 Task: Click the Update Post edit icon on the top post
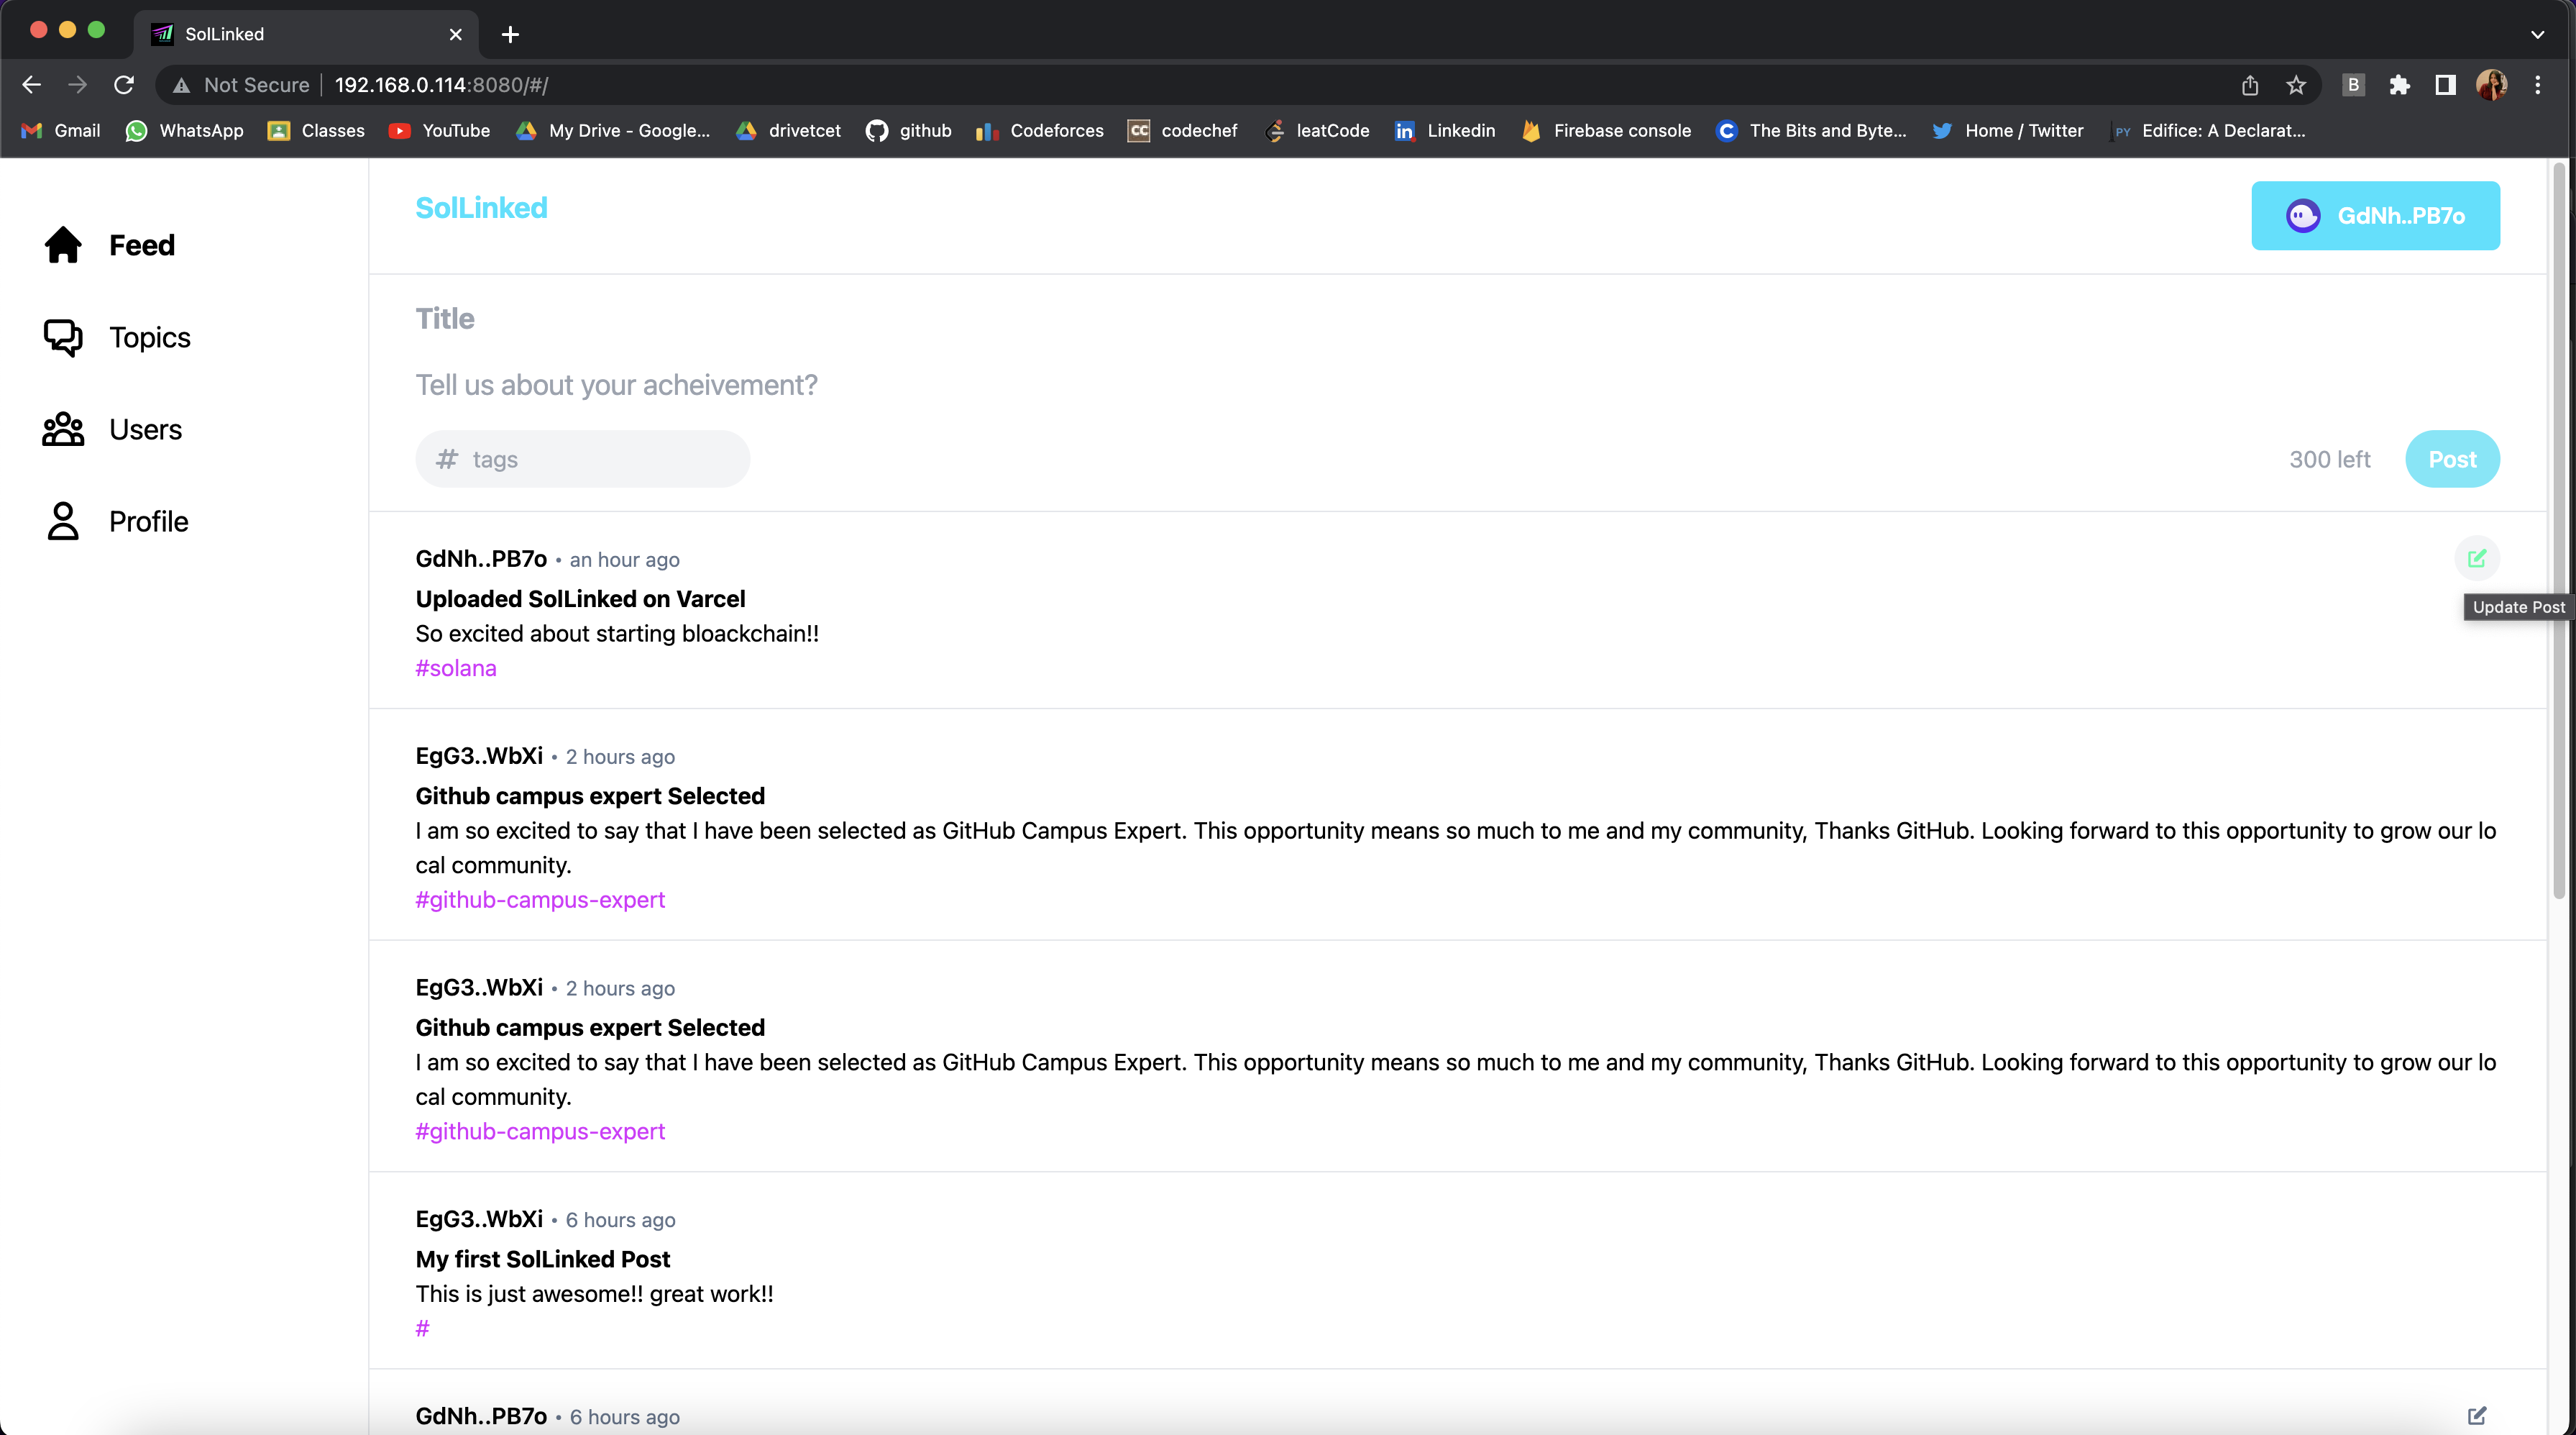coord(2476,558)
